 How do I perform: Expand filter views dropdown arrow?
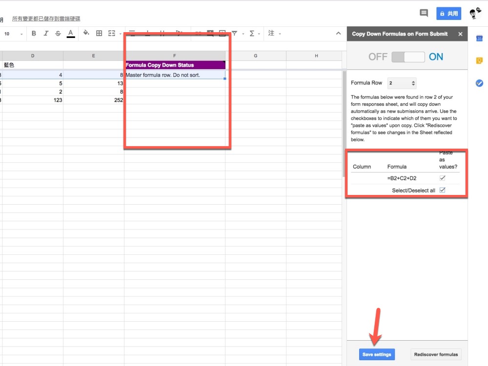tap(243, 34)
